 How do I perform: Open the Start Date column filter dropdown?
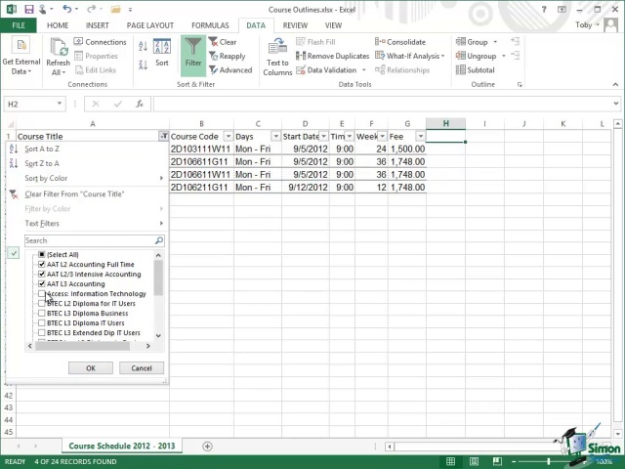pos(323,137)
